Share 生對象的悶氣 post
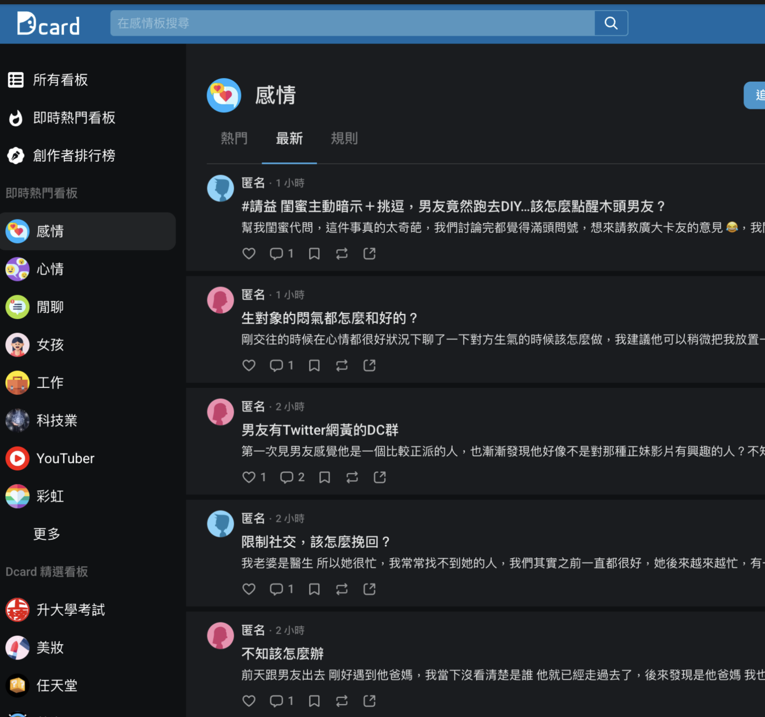Viewport: 765px width, 717px height. 370,365
